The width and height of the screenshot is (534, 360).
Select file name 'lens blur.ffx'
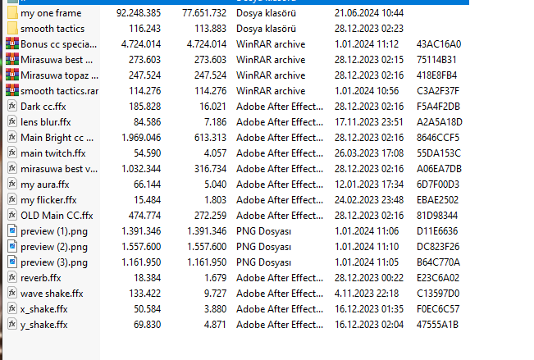[46, 122]
